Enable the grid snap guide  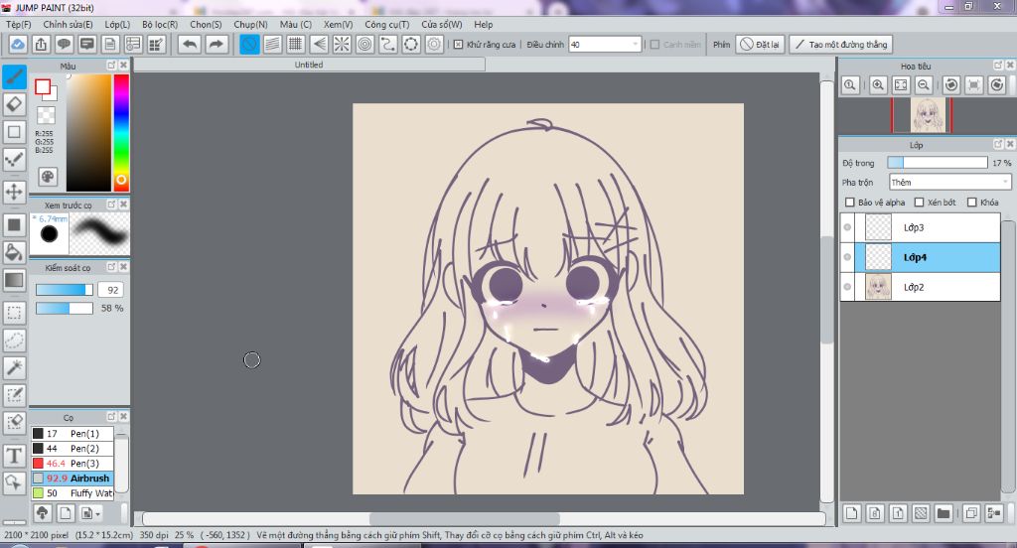point(296,44)
